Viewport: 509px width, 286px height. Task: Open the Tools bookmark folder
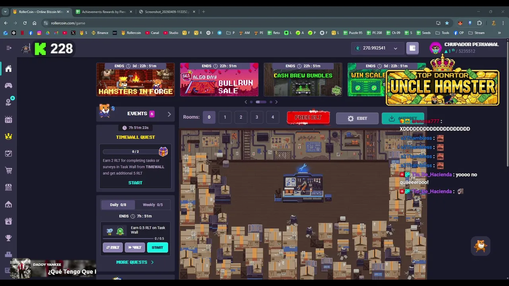coord(443,33)
